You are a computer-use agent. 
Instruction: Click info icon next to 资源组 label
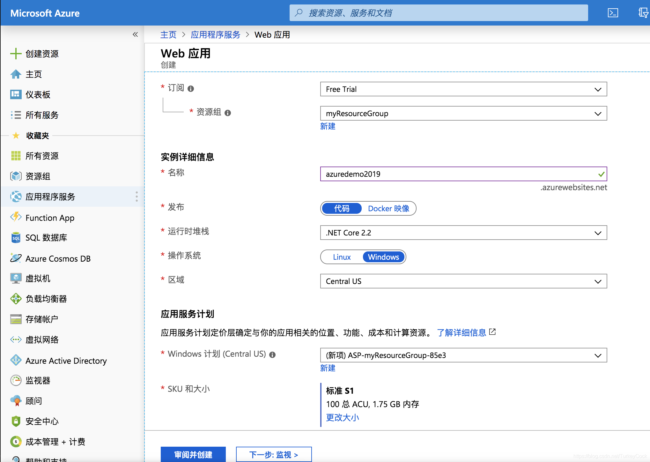[x=228, y=113]
